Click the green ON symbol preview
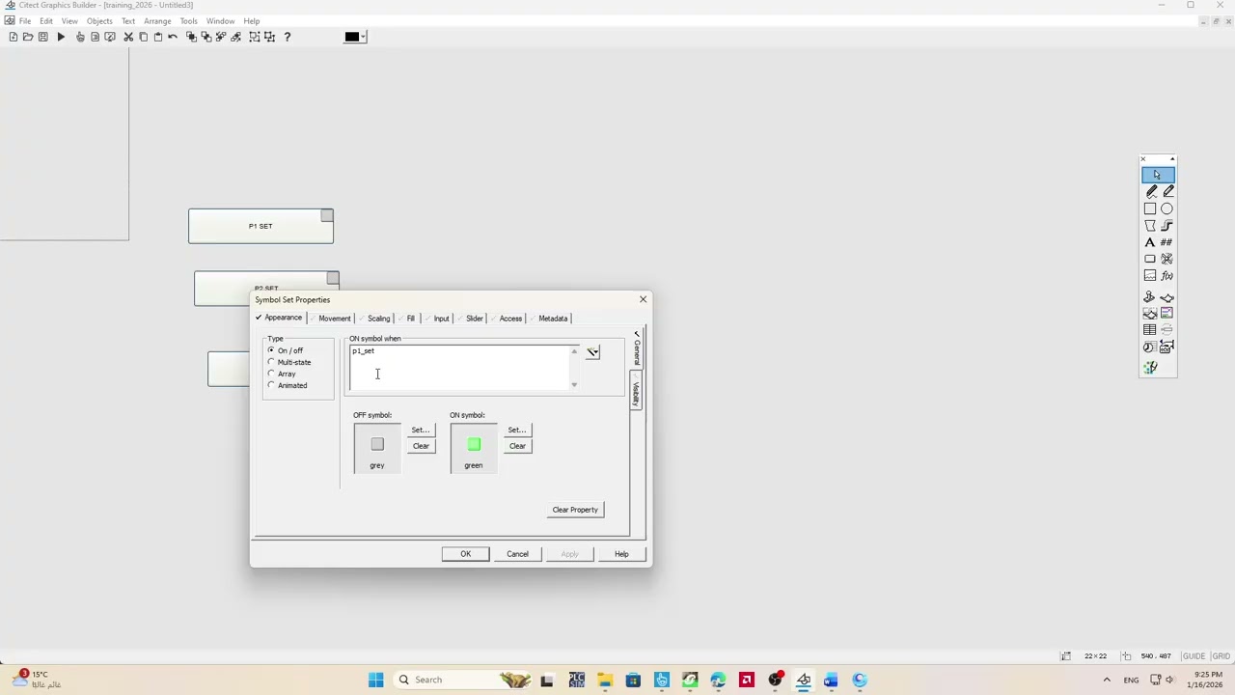The height and width of the screenshot is (695, 1235). pyautogui.click(x=474, y=447)
